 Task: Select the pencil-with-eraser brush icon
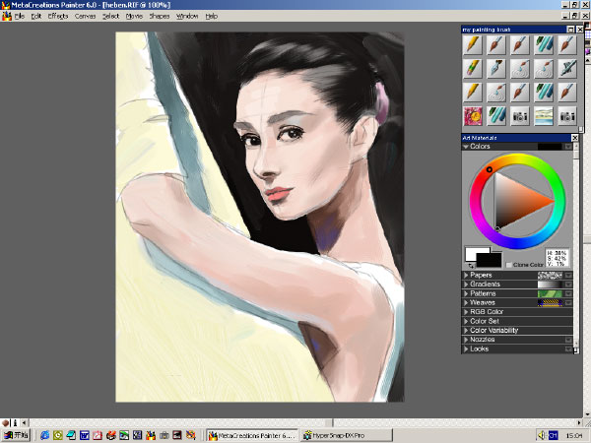pyautogui.click(x=473, y=69)
